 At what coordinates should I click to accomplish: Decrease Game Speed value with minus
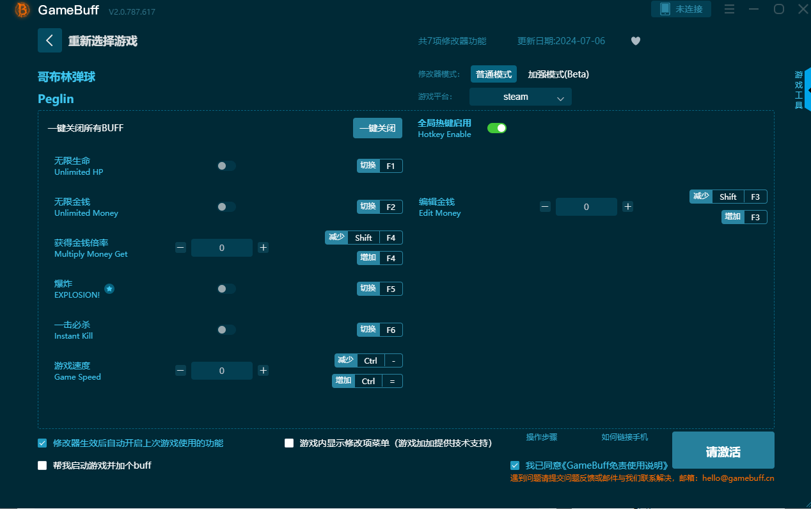pyautogui.click(x=180, y=370)
